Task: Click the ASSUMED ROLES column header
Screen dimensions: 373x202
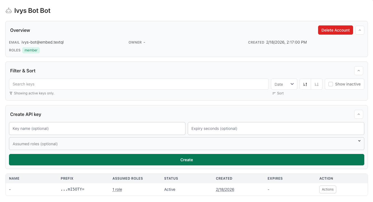Action: [x=128, y=178]
